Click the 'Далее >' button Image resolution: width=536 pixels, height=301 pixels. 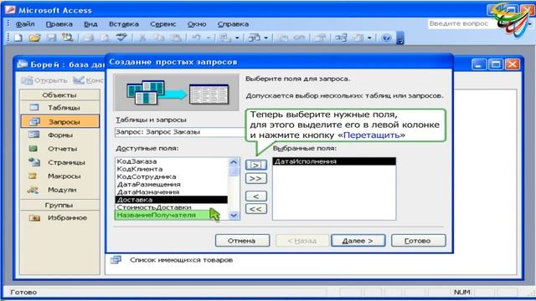tap(358, 241)
